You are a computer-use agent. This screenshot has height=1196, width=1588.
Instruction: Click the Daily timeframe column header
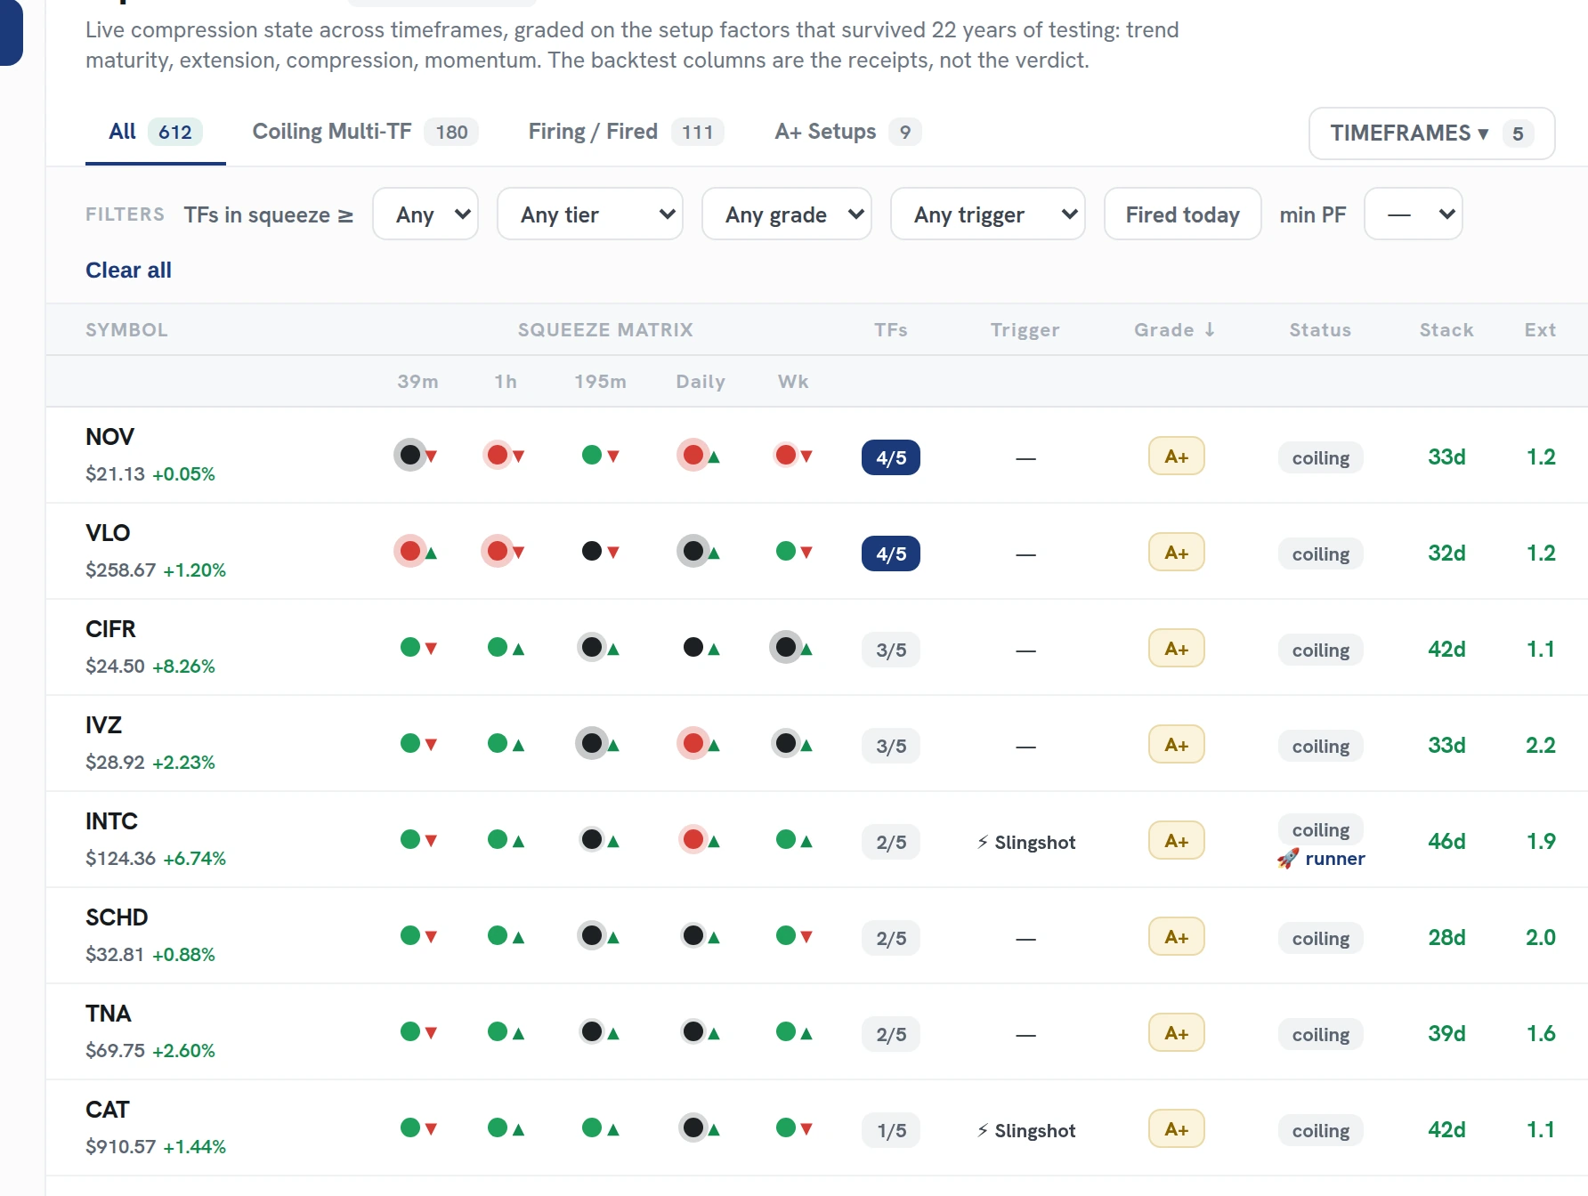[701, 382]
